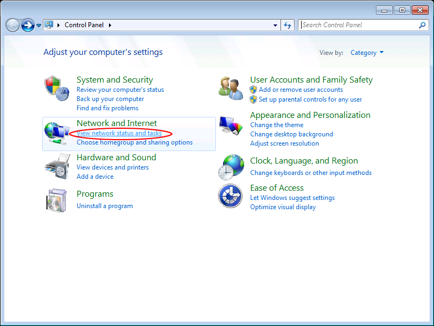The width and height of the screenshot is (434, 326).
Task: Open Hardware and Sound category
Action: (116, 158)
